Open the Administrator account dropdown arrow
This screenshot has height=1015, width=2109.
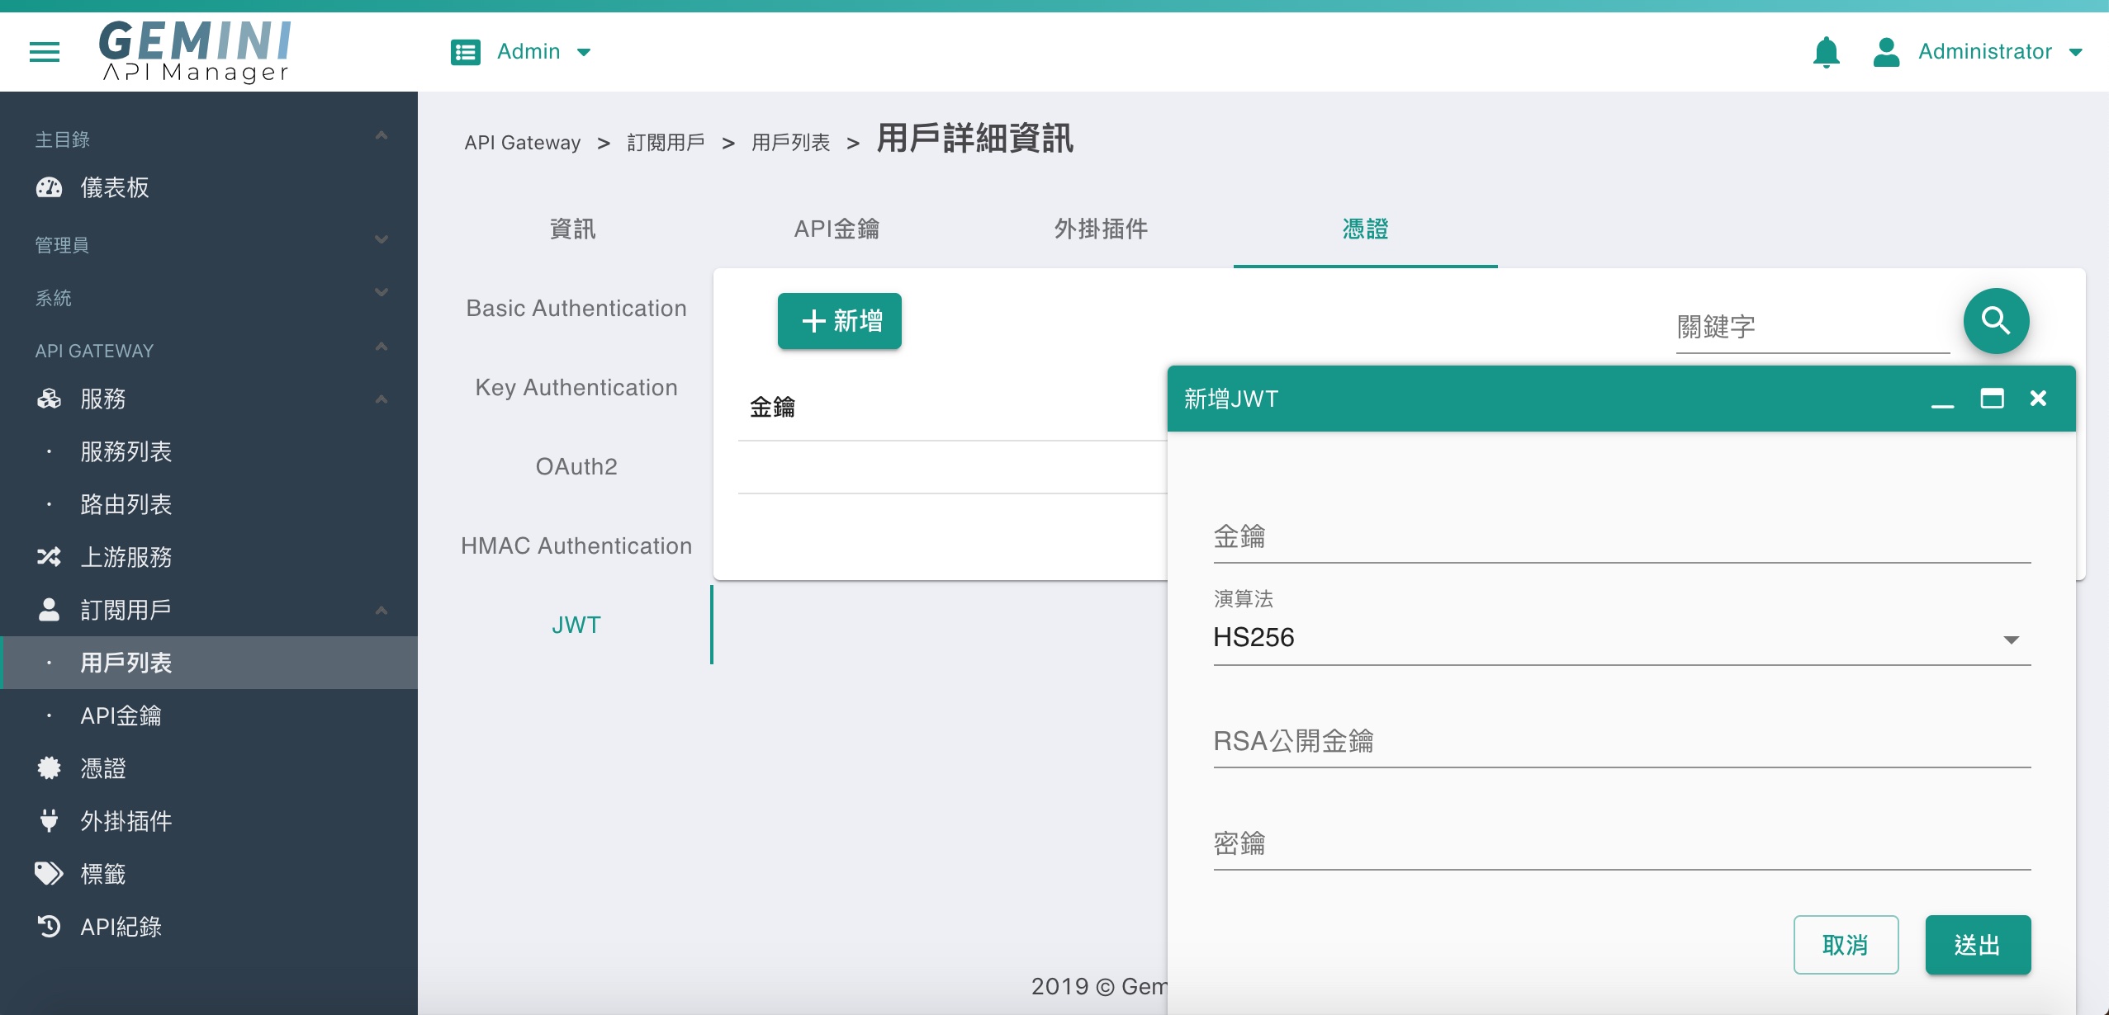point(2075,52)
